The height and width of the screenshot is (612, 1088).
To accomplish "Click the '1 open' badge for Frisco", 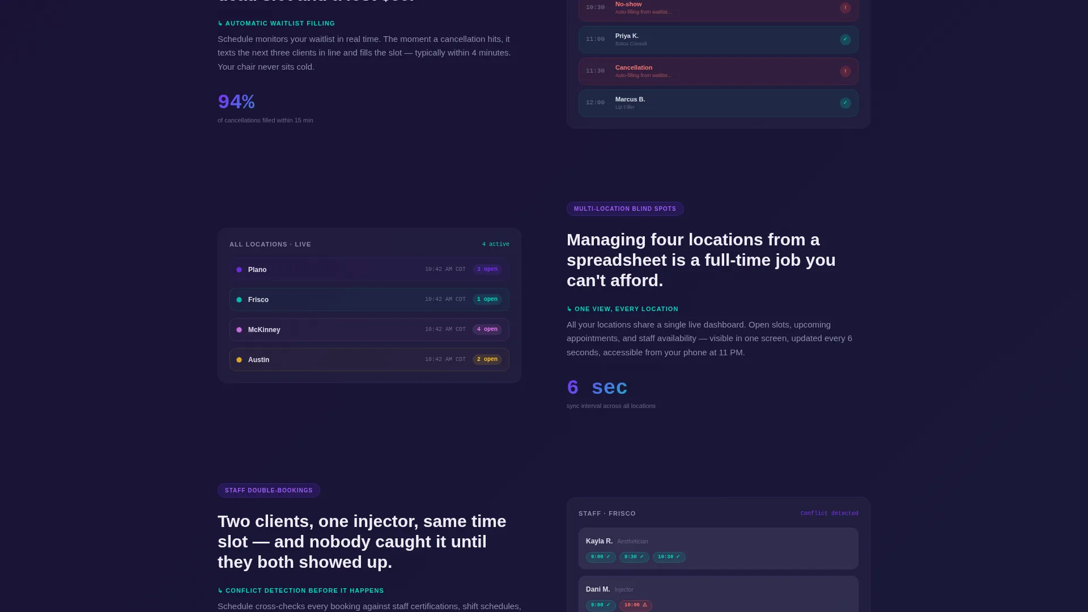I will click(487, 300).
